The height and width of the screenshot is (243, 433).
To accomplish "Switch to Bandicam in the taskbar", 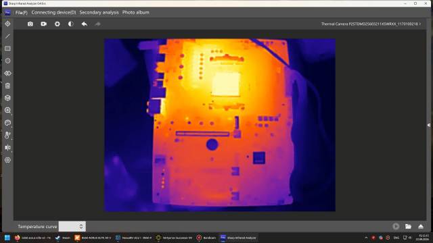I will [x=206, y=238].
